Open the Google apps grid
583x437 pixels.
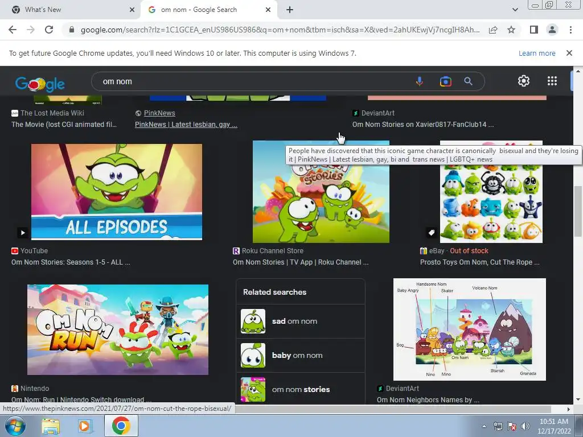point(552,81)
